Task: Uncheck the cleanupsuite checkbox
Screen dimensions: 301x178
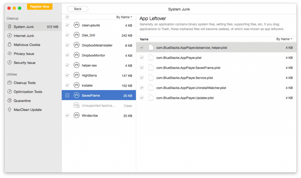Action: pyautogui.click(x=67, y=25)
